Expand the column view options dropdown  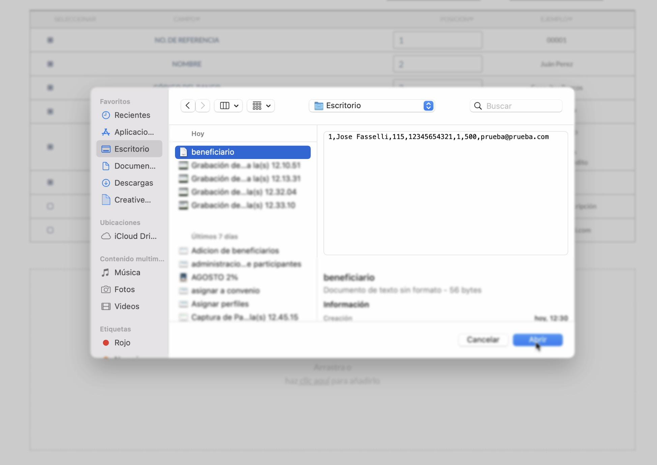229,106
